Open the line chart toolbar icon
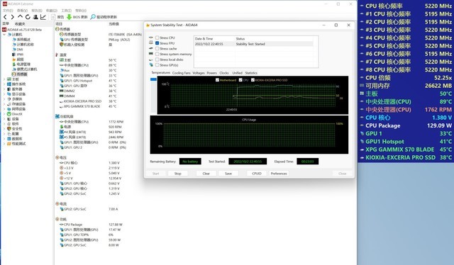 (x=43, y=17)
